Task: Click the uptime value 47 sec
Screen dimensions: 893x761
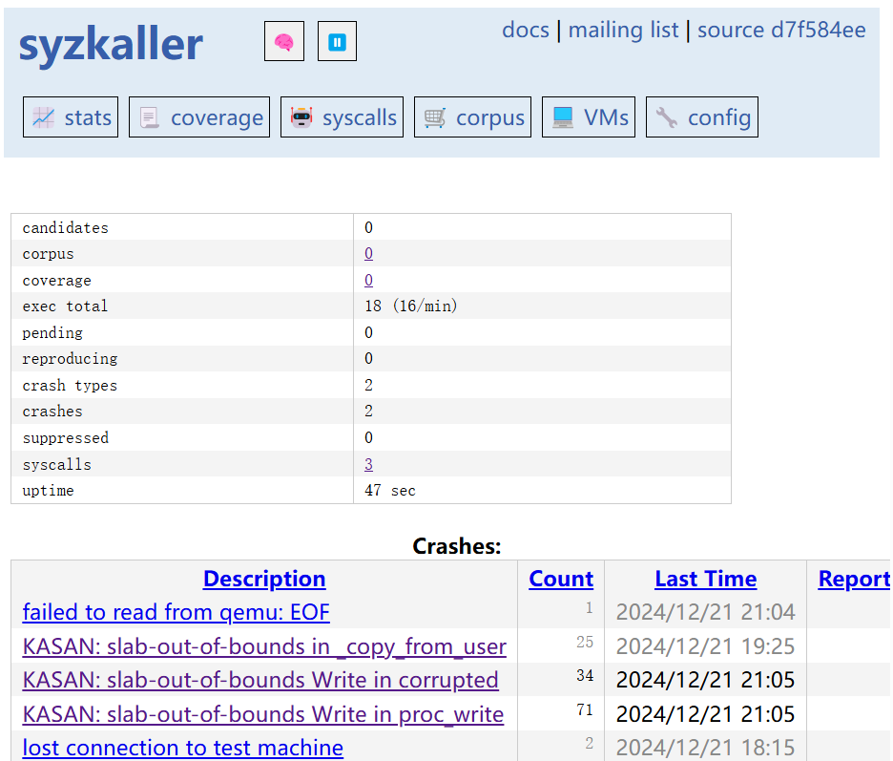Action: [390, 490]
